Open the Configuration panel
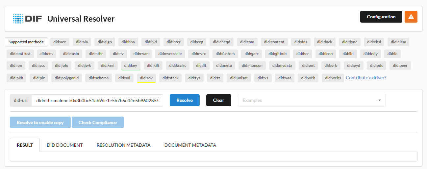Viewport: 427px width, 169px height. pyautogui.click(x=381, y=17)
